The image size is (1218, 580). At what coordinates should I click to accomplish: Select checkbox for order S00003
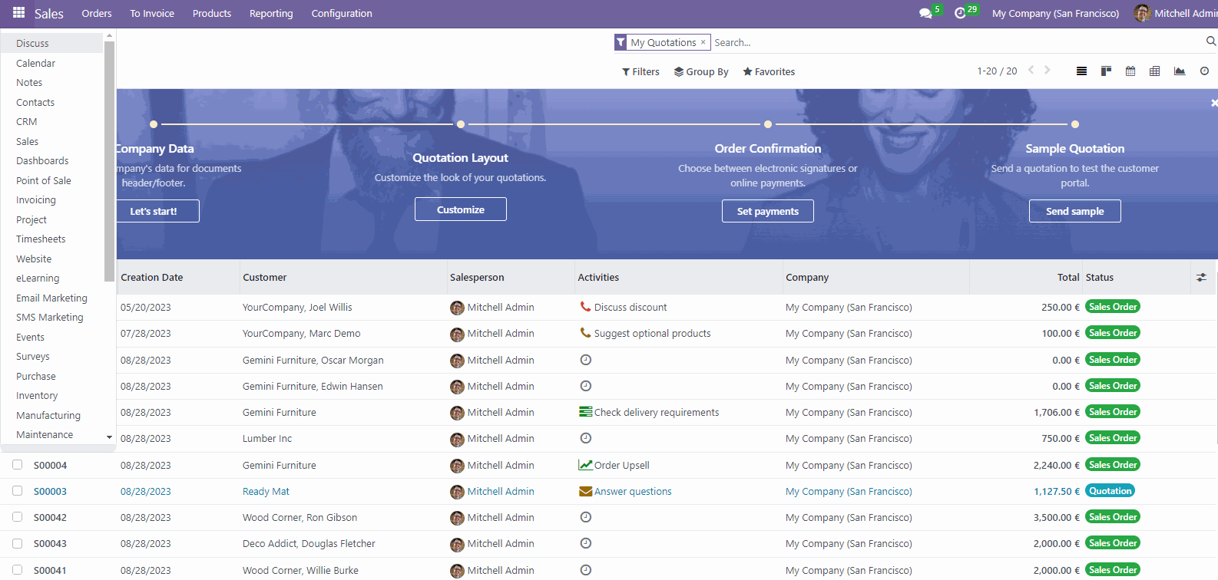pos(17,490)
